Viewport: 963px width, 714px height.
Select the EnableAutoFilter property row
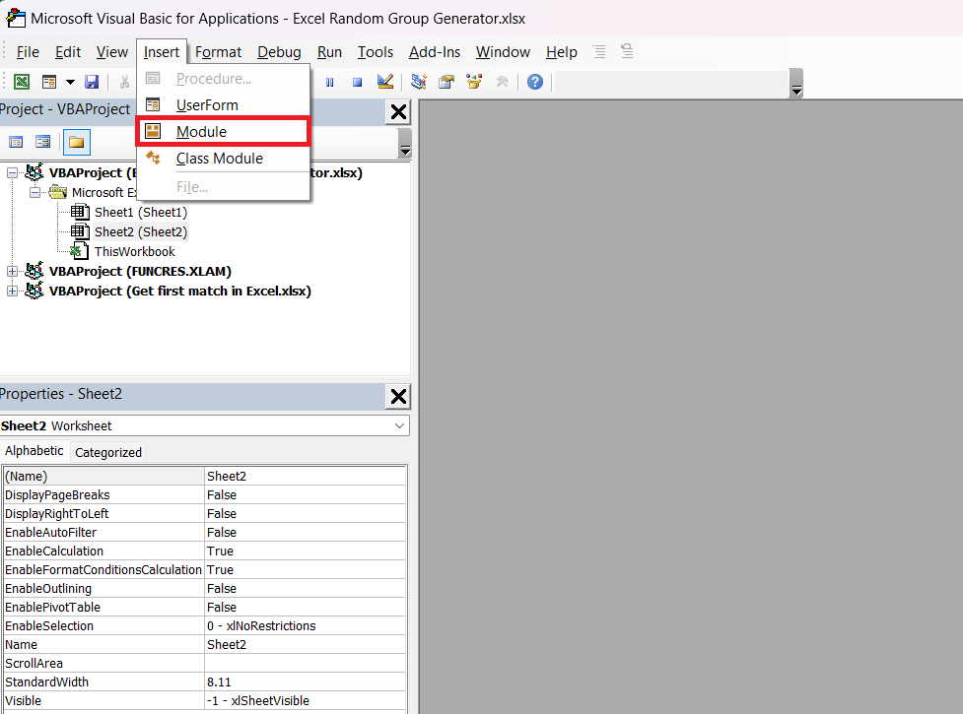pyautogui.click(x=204, y=533)
